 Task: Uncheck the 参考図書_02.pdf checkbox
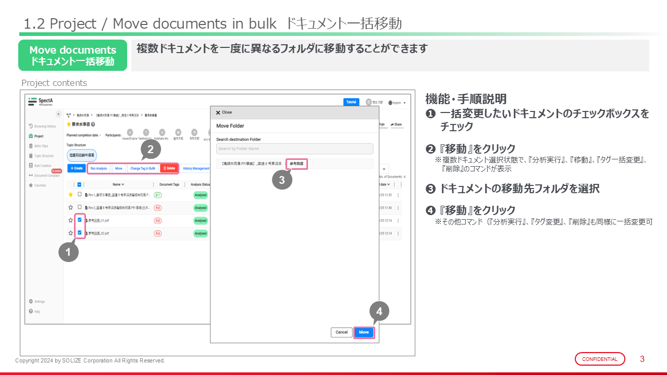point(79,233)
